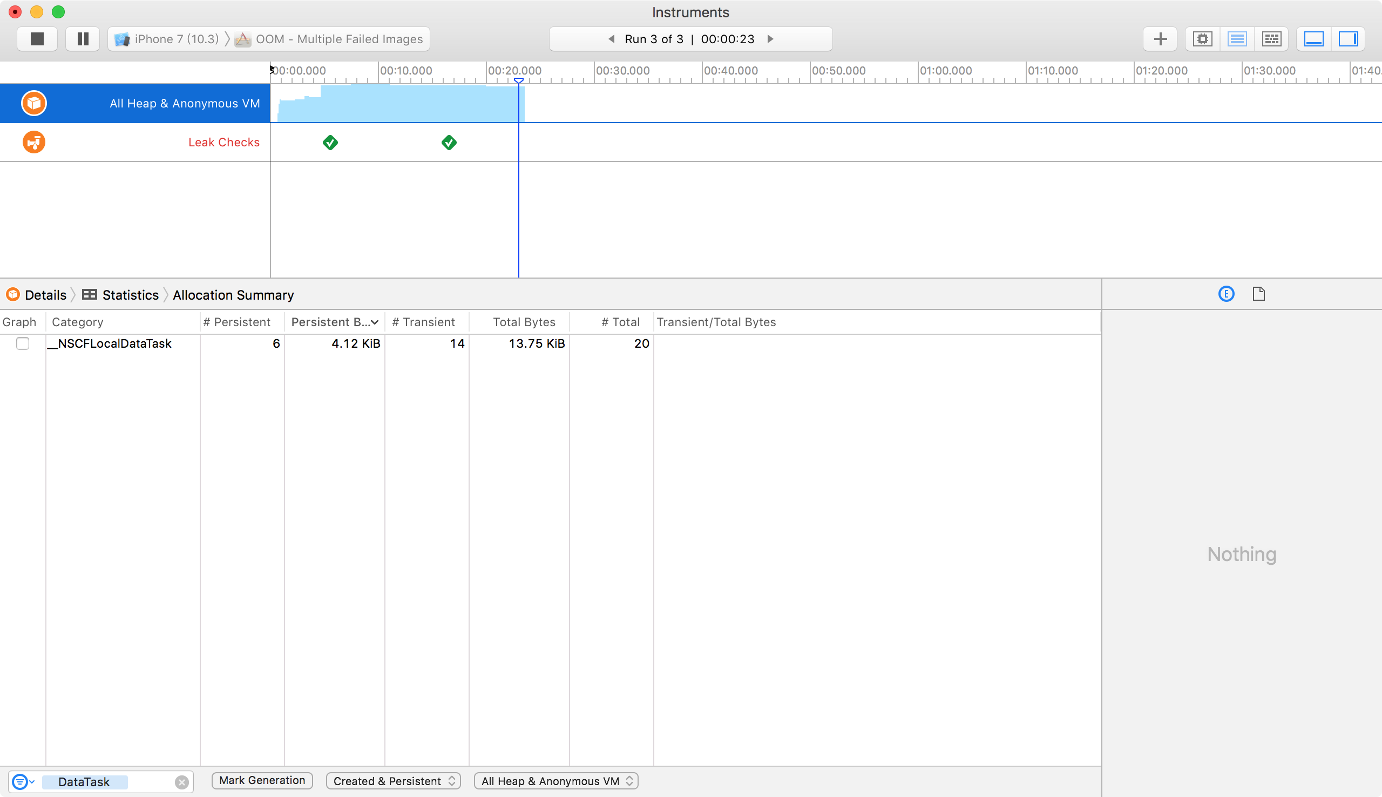Open the All Heap & Anonymous VM scope dropdown
Image resolution: width=1382 pixels, height=797 pixels.
(x=555, y=781)
